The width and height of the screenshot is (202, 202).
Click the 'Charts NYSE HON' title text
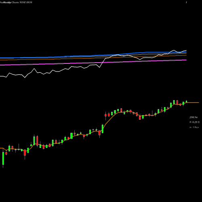tap(22, 2)
